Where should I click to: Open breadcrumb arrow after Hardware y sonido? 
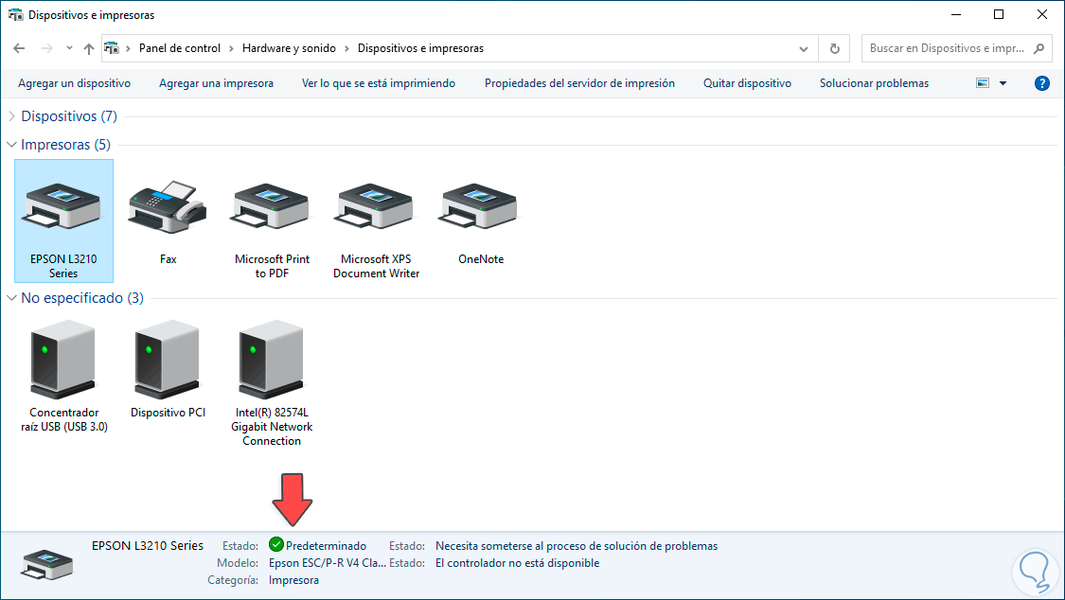tap(346, 48)
